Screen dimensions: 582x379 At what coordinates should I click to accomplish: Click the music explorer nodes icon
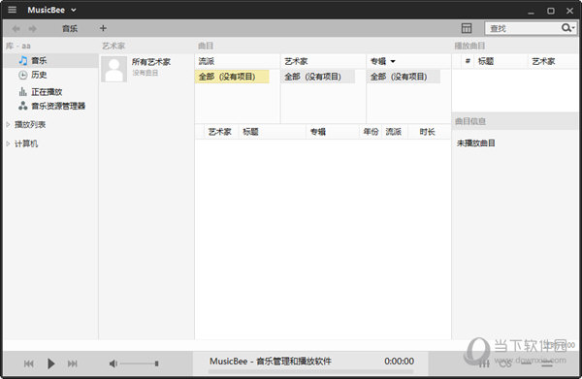click(23, 106)
